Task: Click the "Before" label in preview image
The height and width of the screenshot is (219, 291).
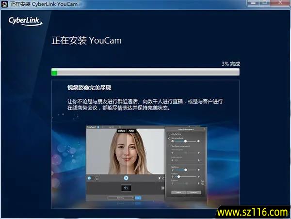Action: pyautogui.click(x=122, y=131)
